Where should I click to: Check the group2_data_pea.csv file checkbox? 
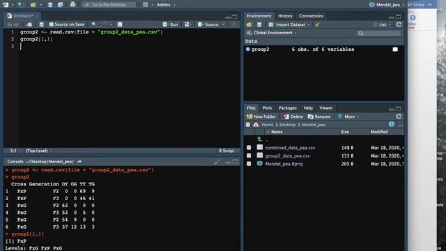[x=249, y=155]
